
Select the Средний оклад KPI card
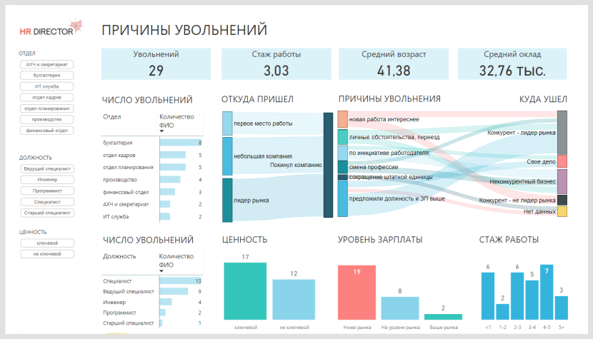[512, 64]
